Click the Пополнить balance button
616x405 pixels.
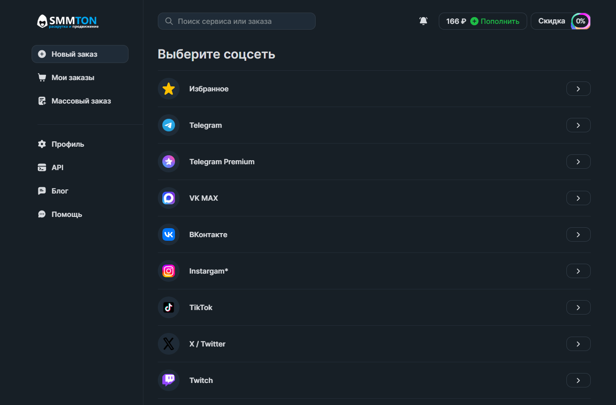coord(495,21)
